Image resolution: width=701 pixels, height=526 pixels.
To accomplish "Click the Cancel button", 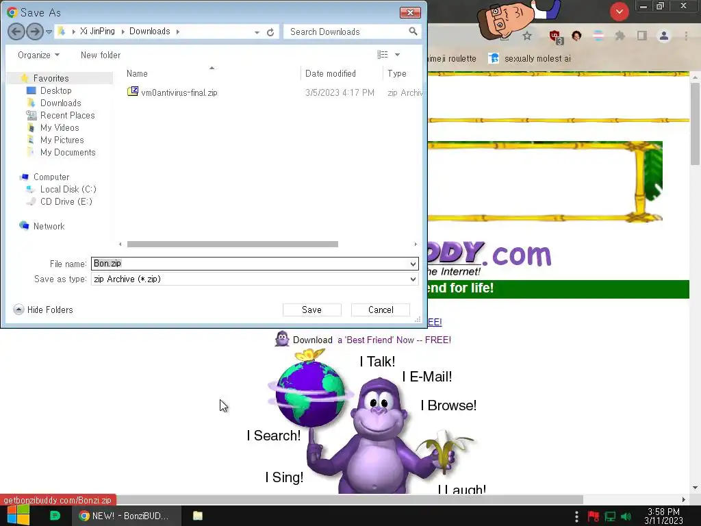I will pyautogui.click(x=381, y=310).
